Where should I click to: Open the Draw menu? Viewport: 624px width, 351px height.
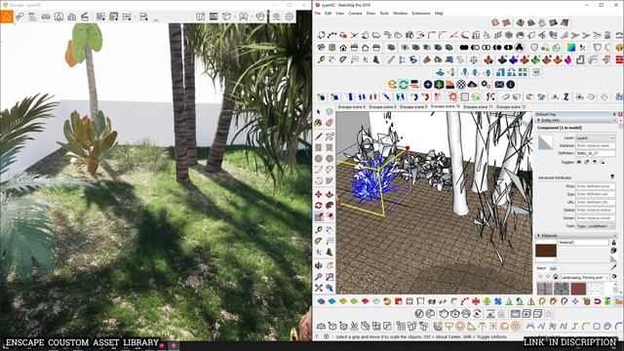[x=370, y=13]
